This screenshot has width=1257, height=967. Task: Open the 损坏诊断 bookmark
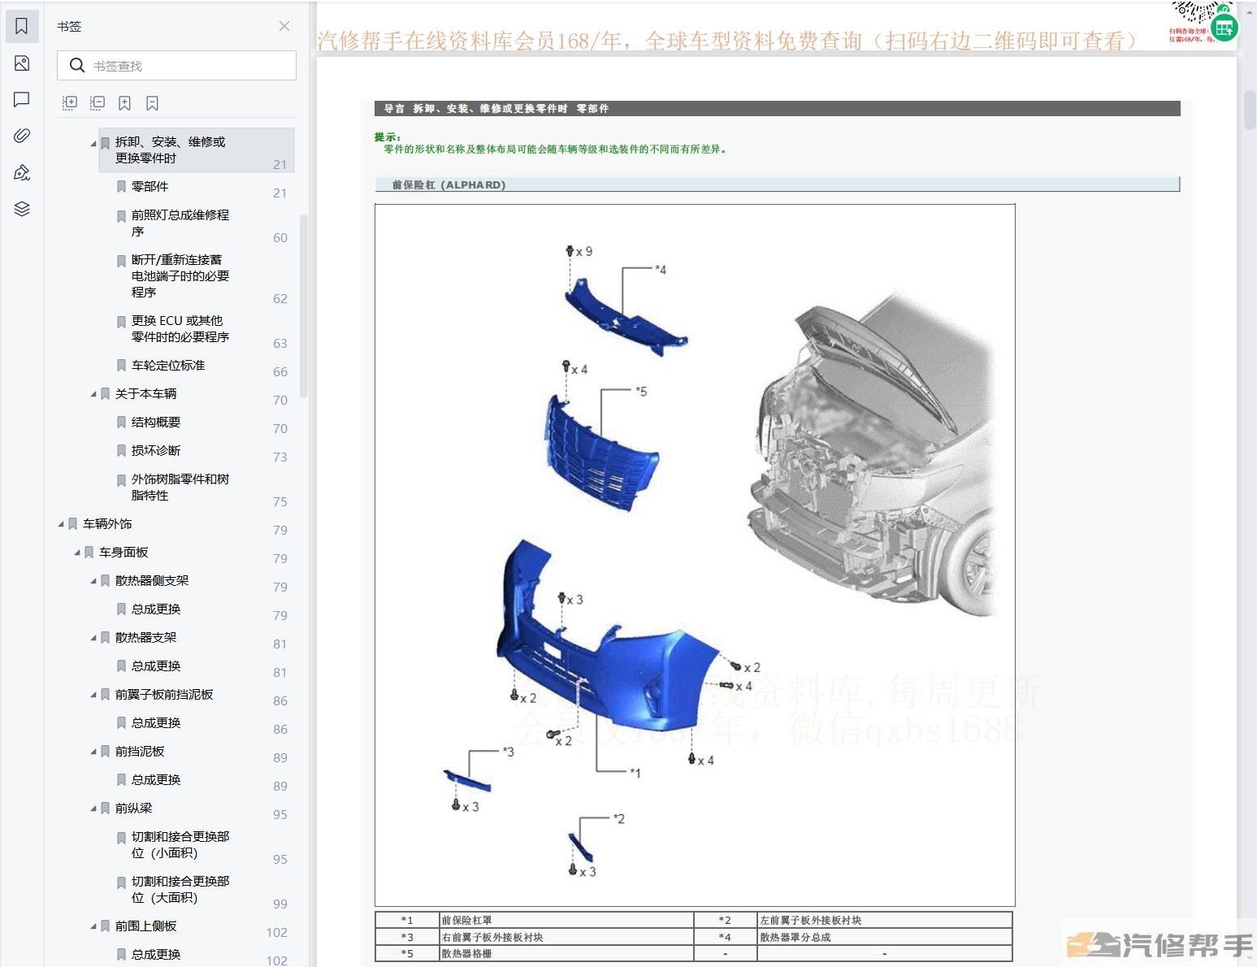click(x=156, y=451)
